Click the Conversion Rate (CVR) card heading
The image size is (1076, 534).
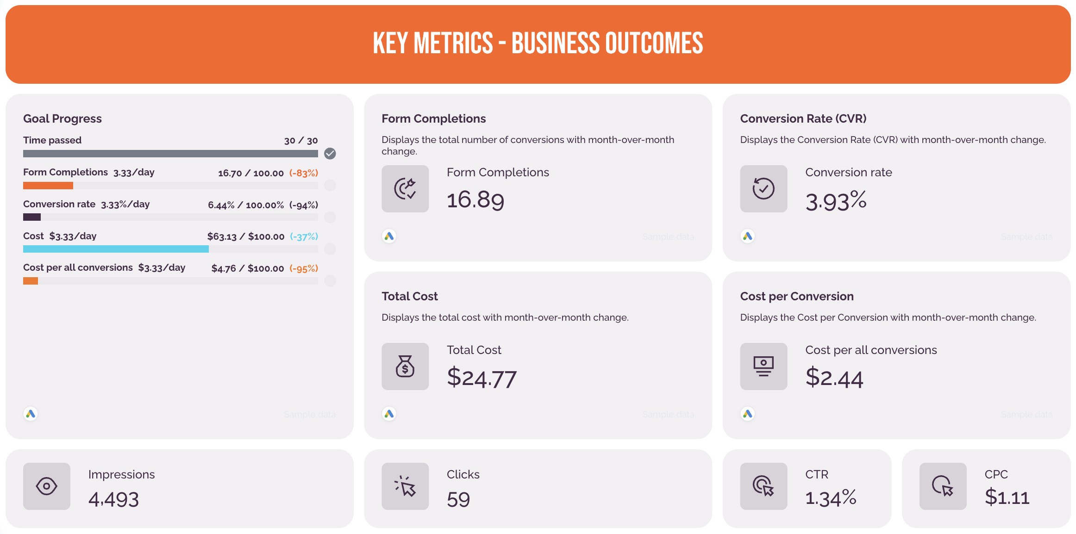(x=803, y=118)
